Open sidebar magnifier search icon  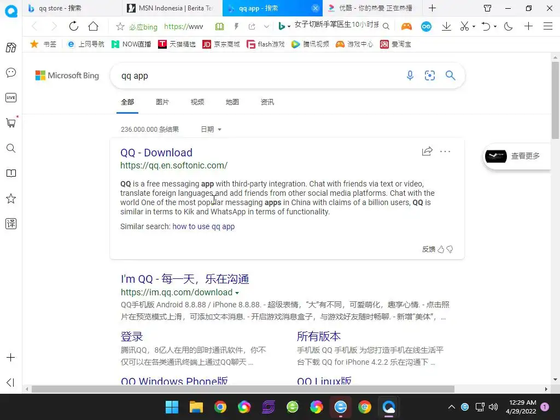[11, 148]
